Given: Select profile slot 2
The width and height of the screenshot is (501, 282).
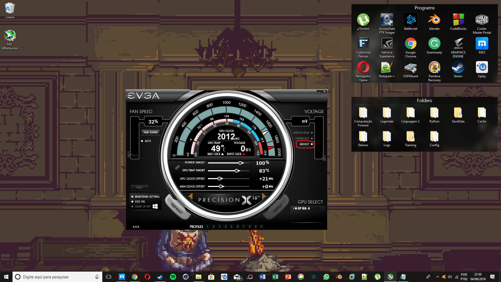Looking at the screenshot, I should (213, 227).
